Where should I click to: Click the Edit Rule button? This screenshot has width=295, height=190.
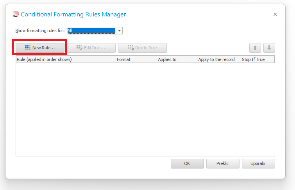pos(91,48)
